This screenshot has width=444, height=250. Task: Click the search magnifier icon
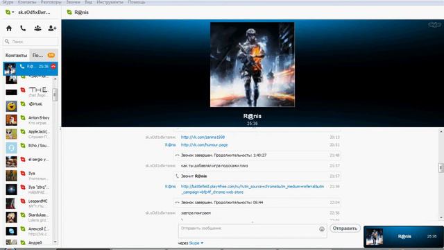pyautogui.click(x=7, y=42)
